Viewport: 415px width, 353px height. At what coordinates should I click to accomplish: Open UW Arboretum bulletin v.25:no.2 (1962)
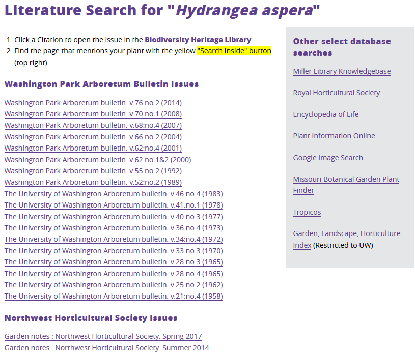coord(114,285)
